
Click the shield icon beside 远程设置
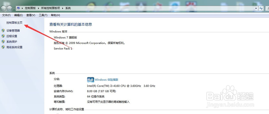tap(3, 36)
